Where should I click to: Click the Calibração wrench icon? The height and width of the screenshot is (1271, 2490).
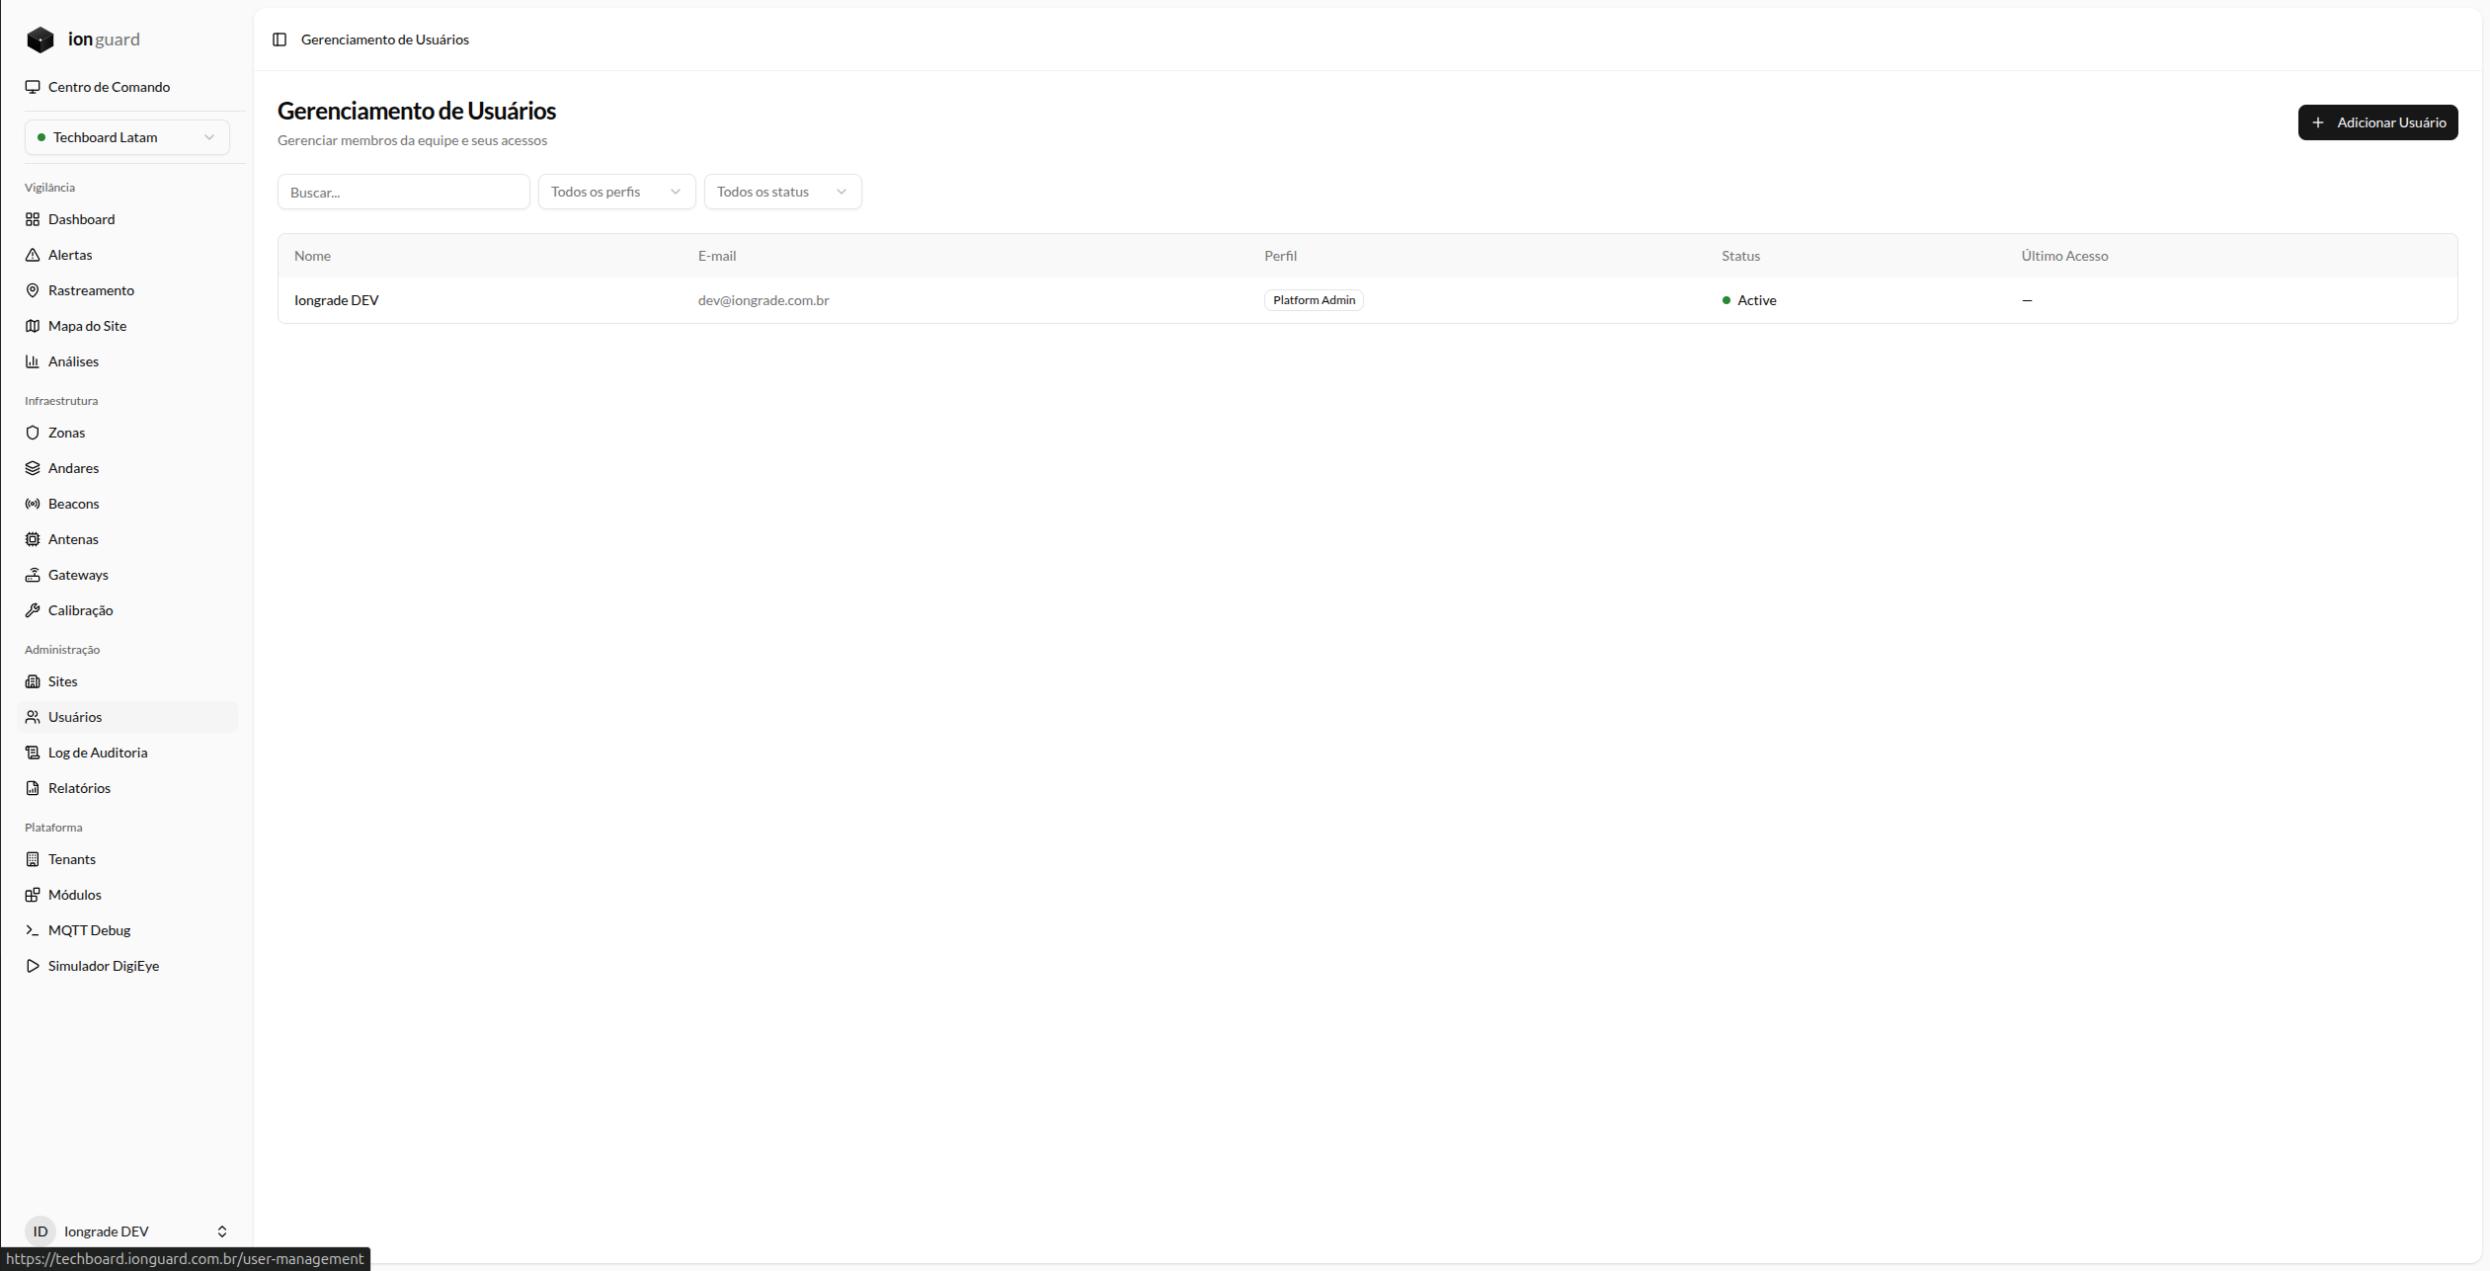click(33, 610)
